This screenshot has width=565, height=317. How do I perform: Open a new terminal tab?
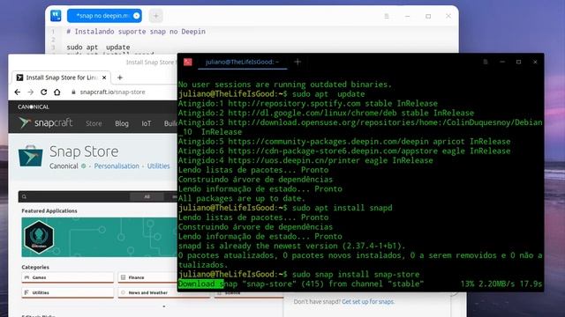298,62
